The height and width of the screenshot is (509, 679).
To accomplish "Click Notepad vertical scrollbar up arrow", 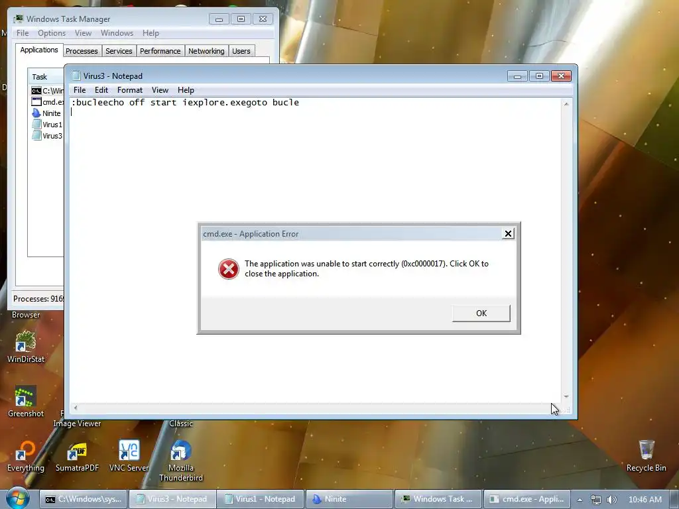I will (566, 104).
